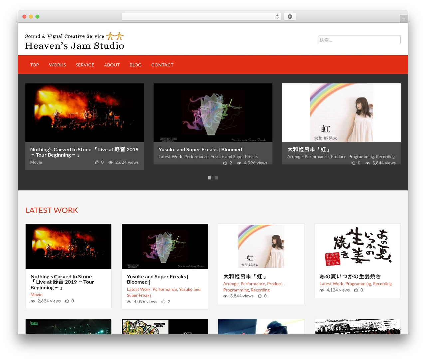Go to the BLOG page
426x360 pixels.
tap(135, 65)
